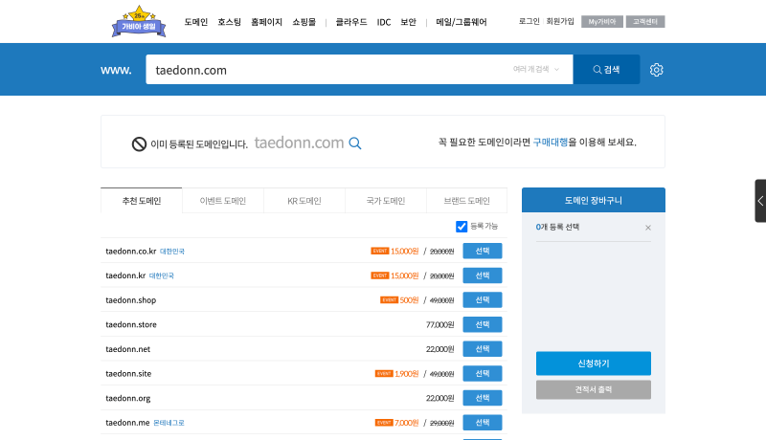Open the 쇼핑몰 menu

[304, 22]
